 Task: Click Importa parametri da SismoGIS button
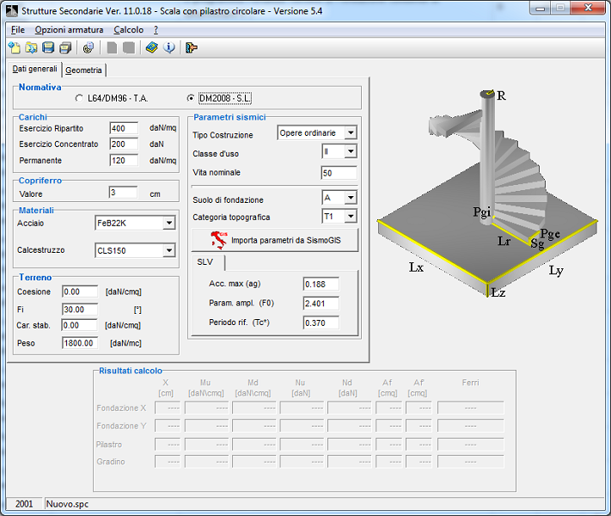tap(275, 240)
